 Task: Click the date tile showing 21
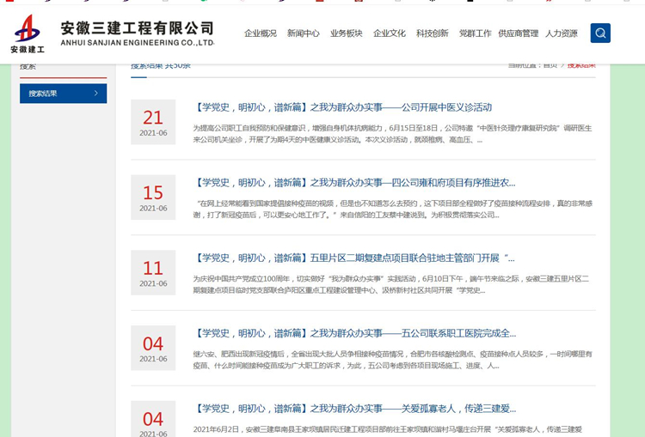tap(153, 122)
